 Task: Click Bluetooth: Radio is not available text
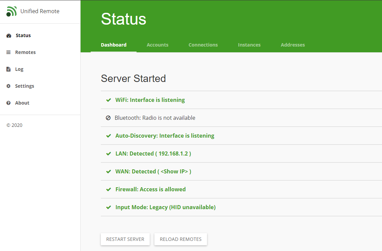155,118
